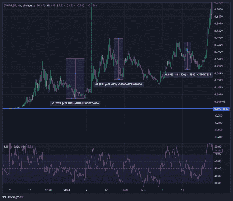Open the TradingView text link

pos(15,197)
